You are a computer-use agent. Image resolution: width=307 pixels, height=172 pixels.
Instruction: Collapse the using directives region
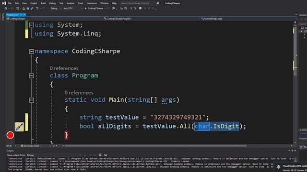coord(31,25)
